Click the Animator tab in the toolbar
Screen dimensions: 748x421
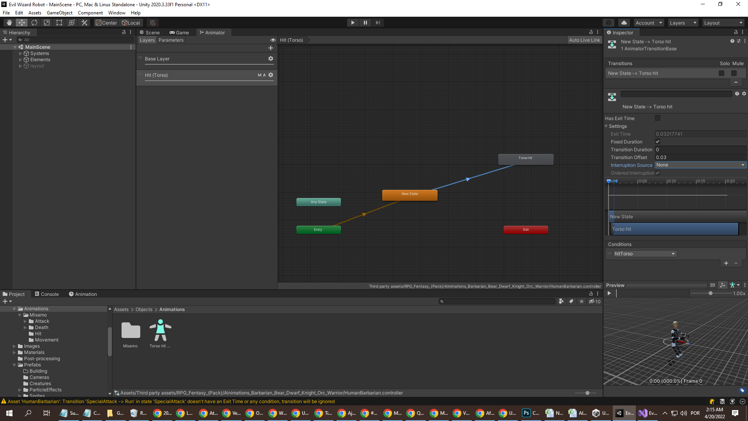click(x=214, y=32)
